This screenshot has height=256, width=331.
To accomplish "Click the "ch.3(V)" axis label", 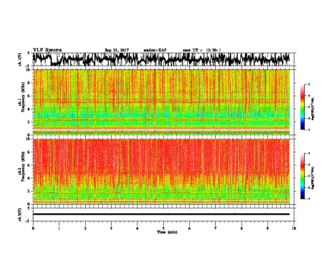I will point(20,215).
